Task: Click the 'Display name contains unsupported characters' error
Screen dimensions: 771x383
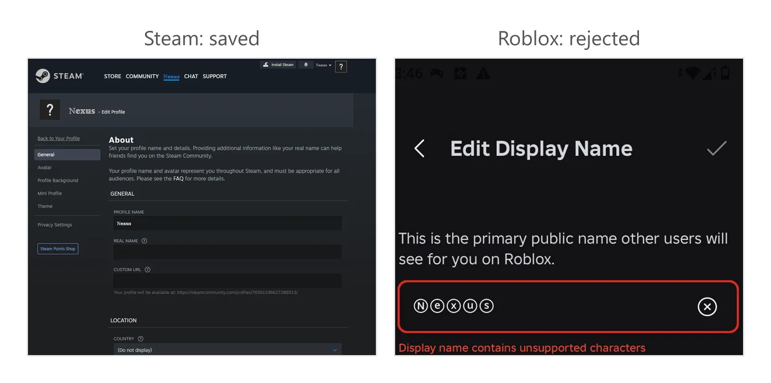Action: (x=522, y=348)
